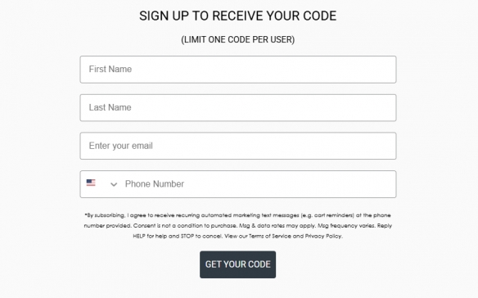Image resolution: width=478 pixels, height=298 pixels.
Task: Click into the Last Name field
Action: pyautogui.click(x=238, y=108)
